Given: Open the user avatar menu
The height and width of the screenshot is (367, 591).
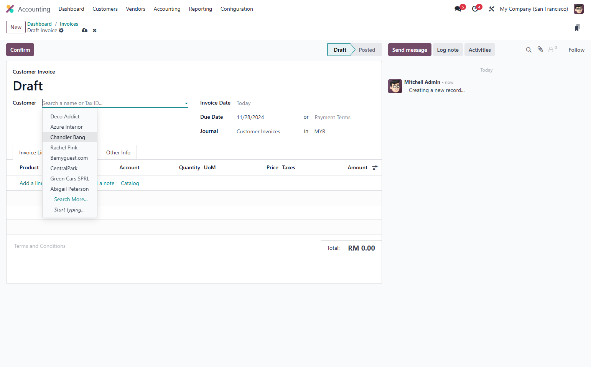Looking at the screenshot, I should (578, 9).
